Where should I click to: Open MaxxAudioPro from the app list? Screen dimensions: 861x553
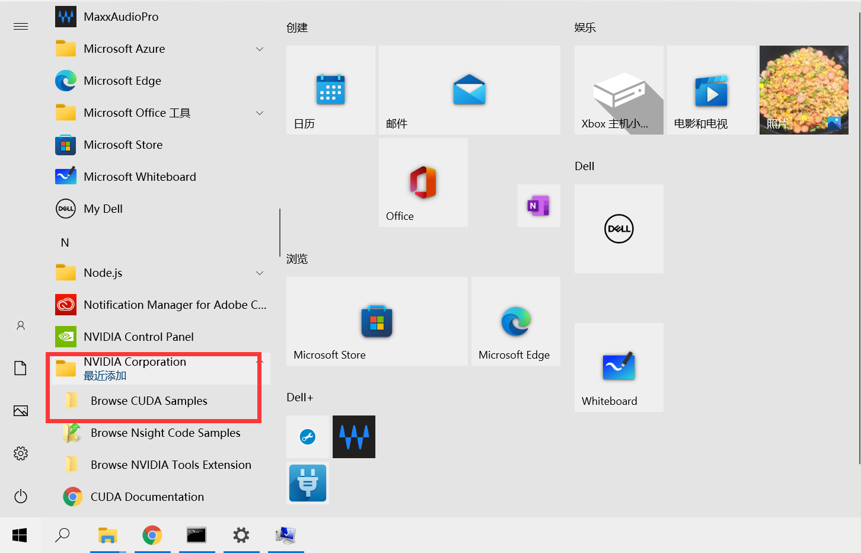tap(160, 17)
